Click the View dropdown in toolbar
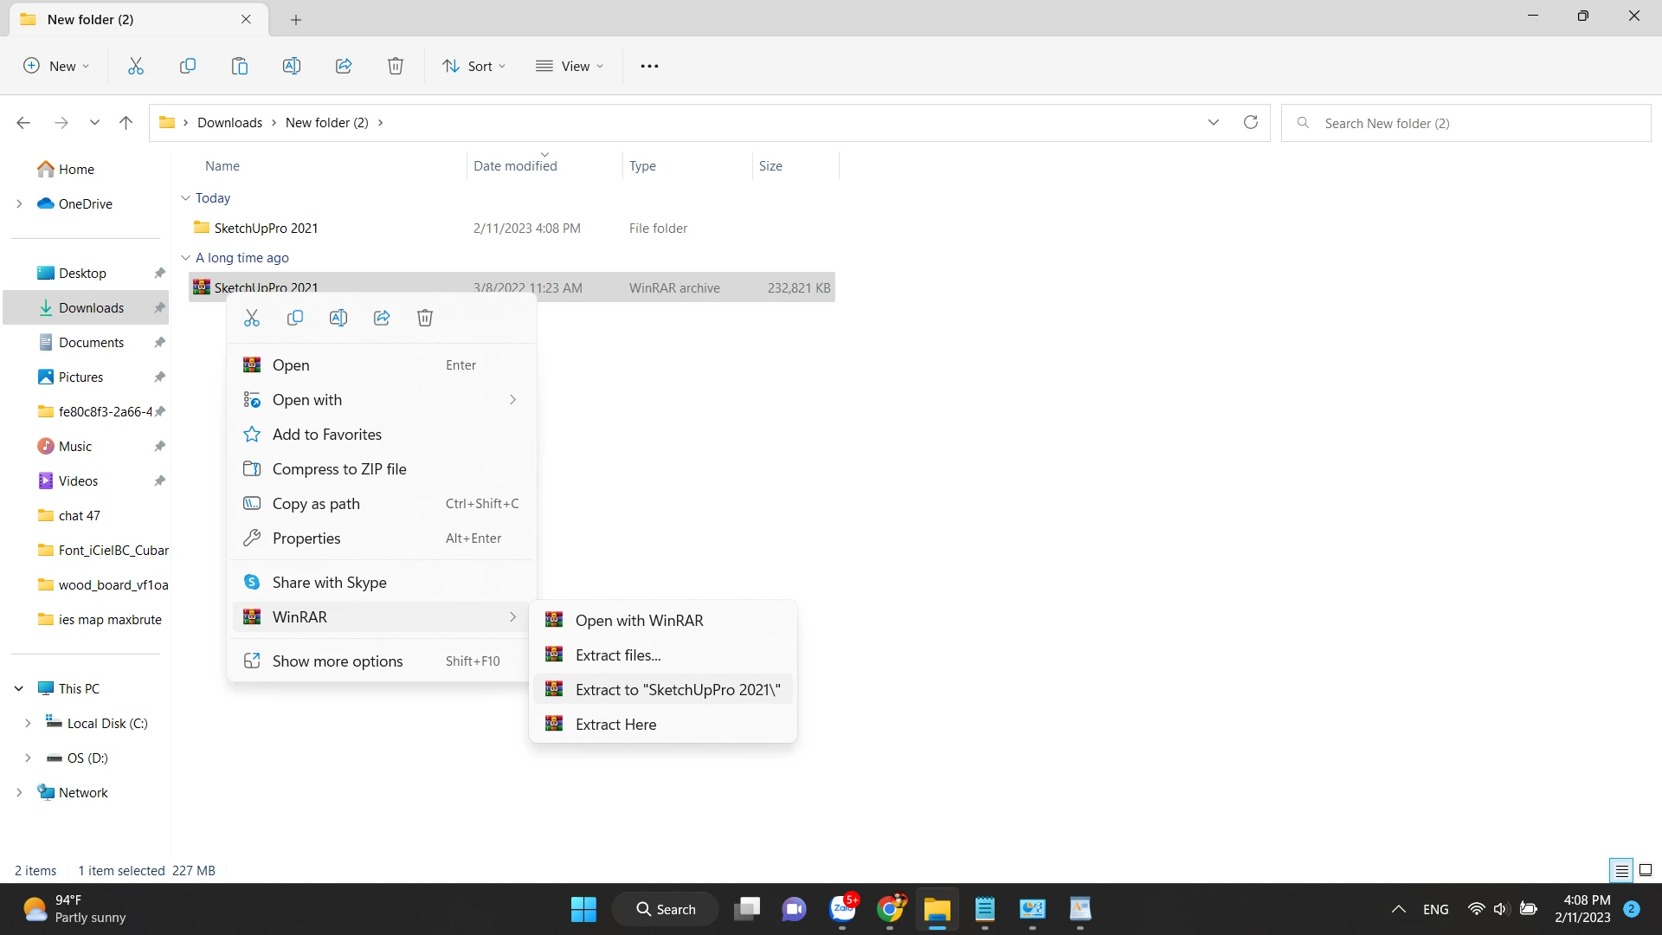The width and height of the screenshot is (1662, 935). coord(569,65)
